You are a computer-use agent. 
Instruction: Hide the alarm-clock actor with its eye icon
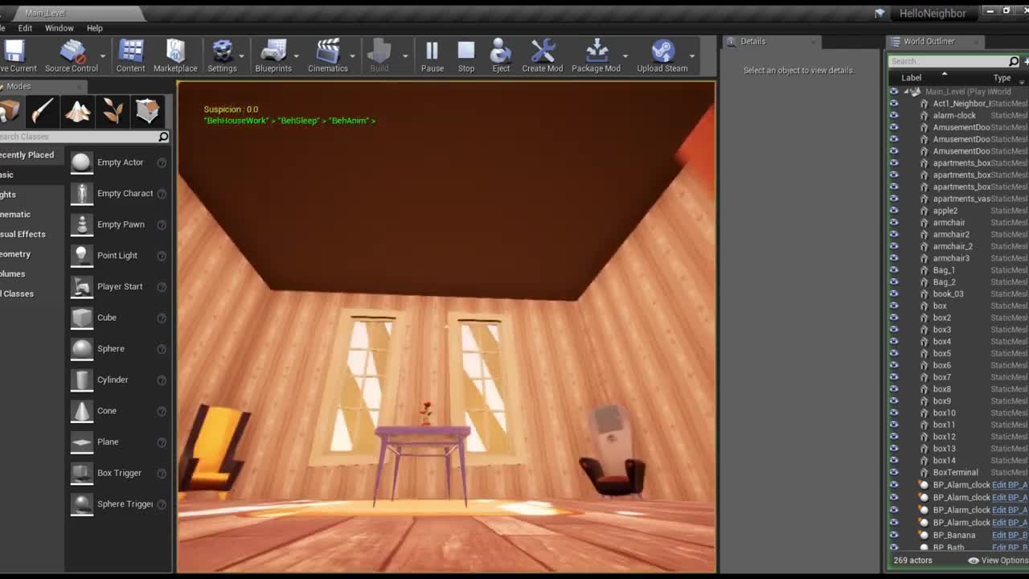click(893, 115)
